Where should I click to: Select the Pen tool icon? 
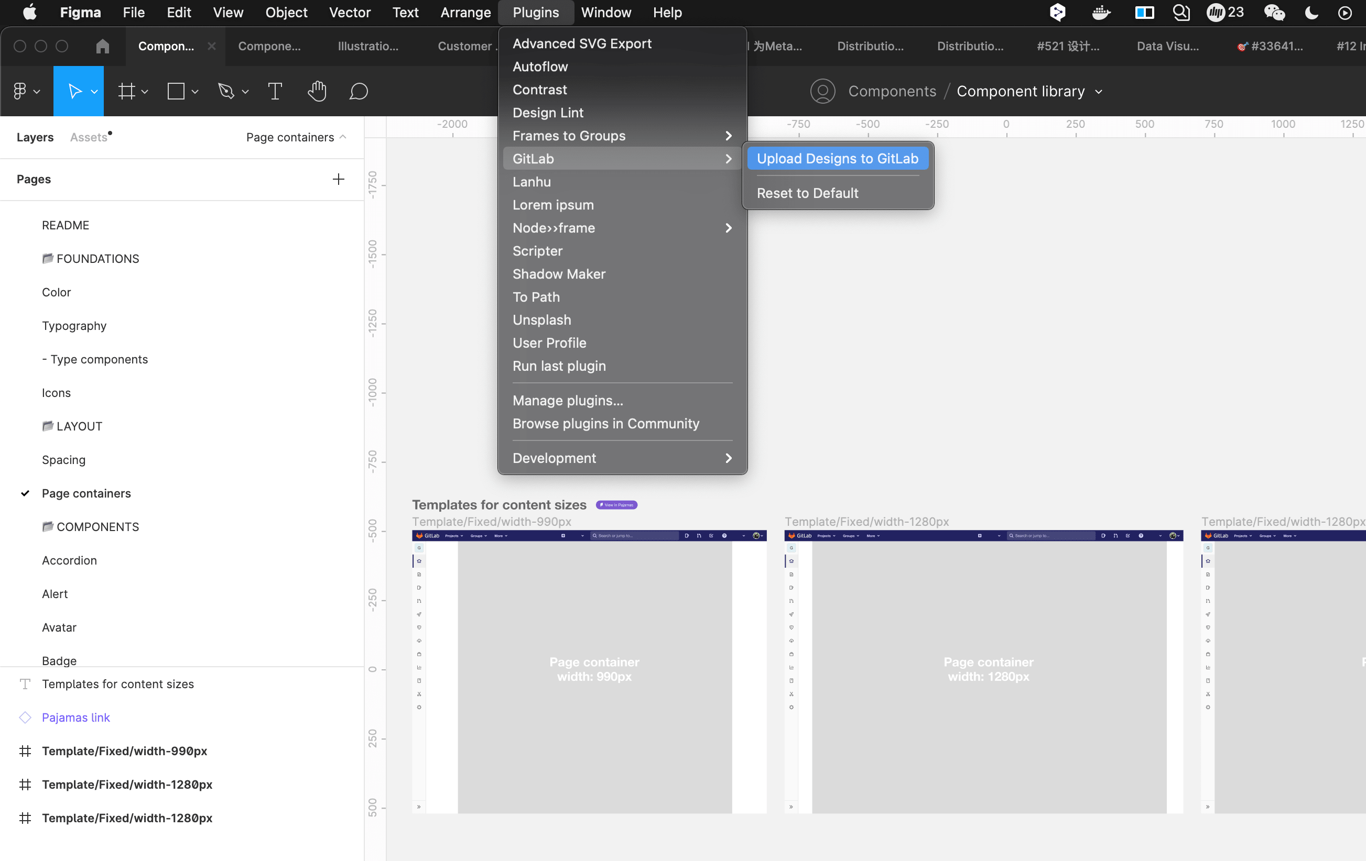tap(226, 91)
